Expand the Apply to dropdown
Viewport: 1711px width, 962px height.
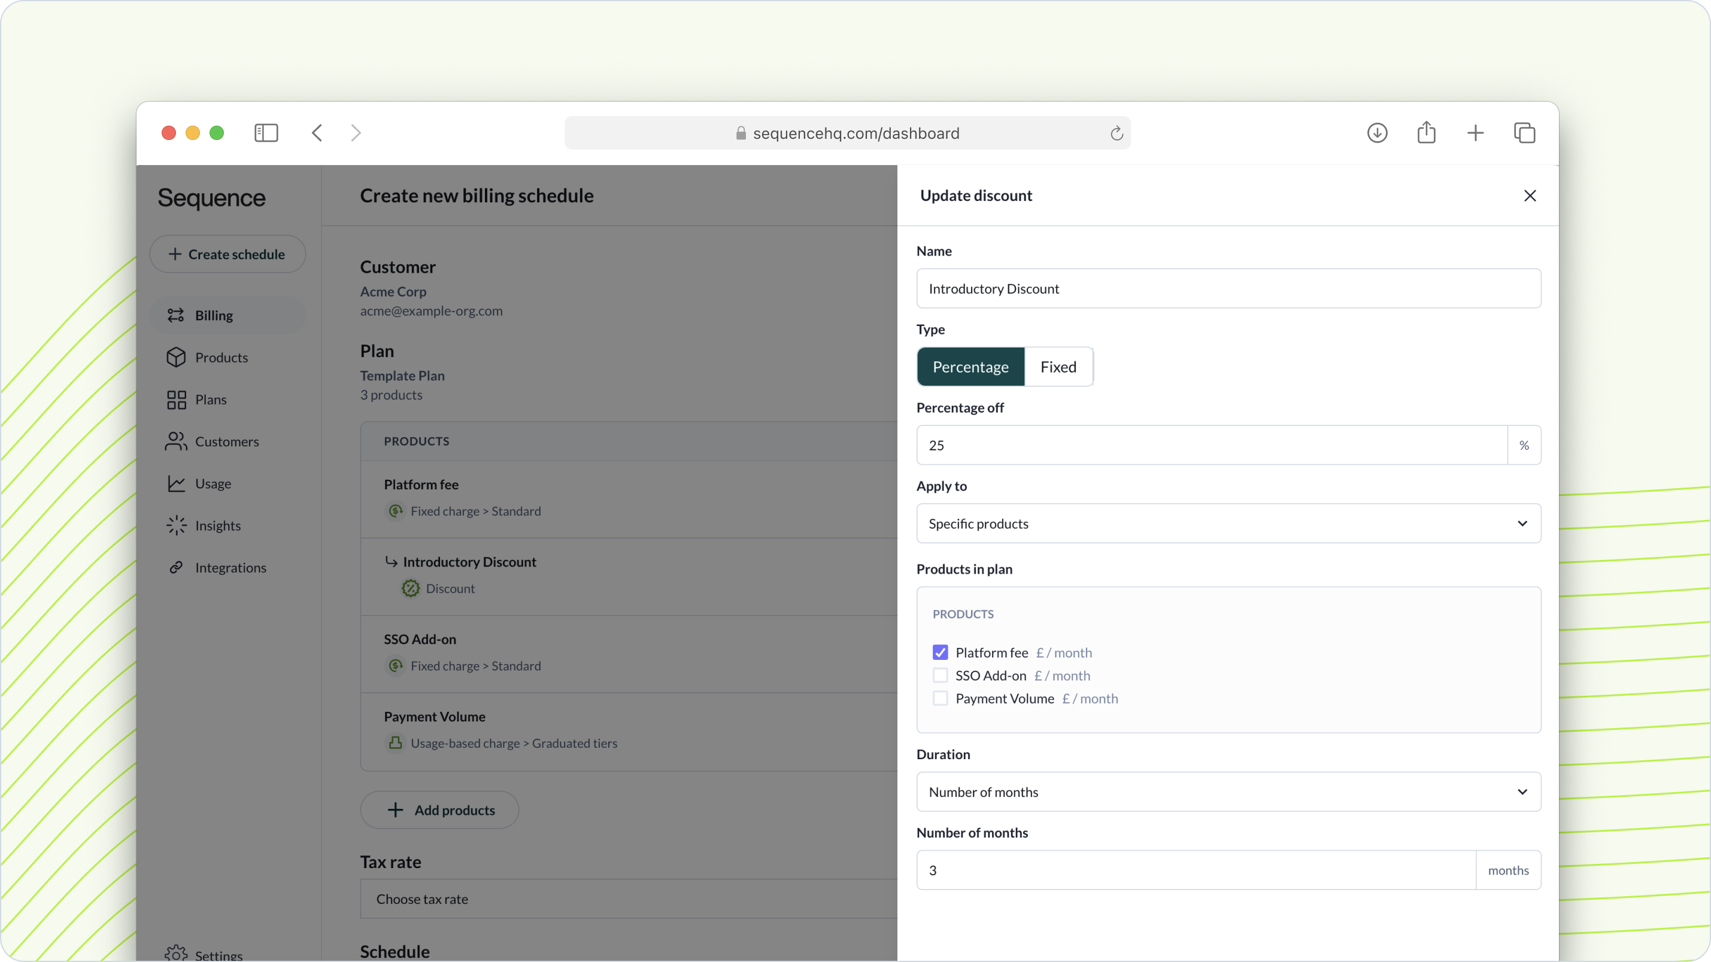1227,523
